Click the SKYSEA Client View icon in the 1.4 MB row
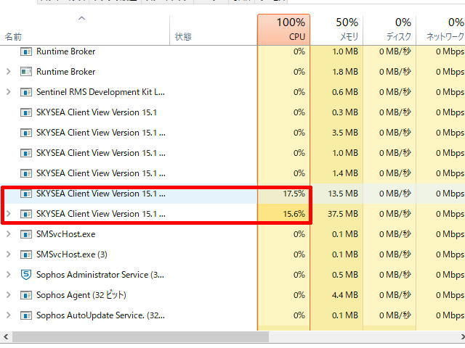Image resolution: width=465 pixels, height=348 pixels. click(x=26, y=173)
